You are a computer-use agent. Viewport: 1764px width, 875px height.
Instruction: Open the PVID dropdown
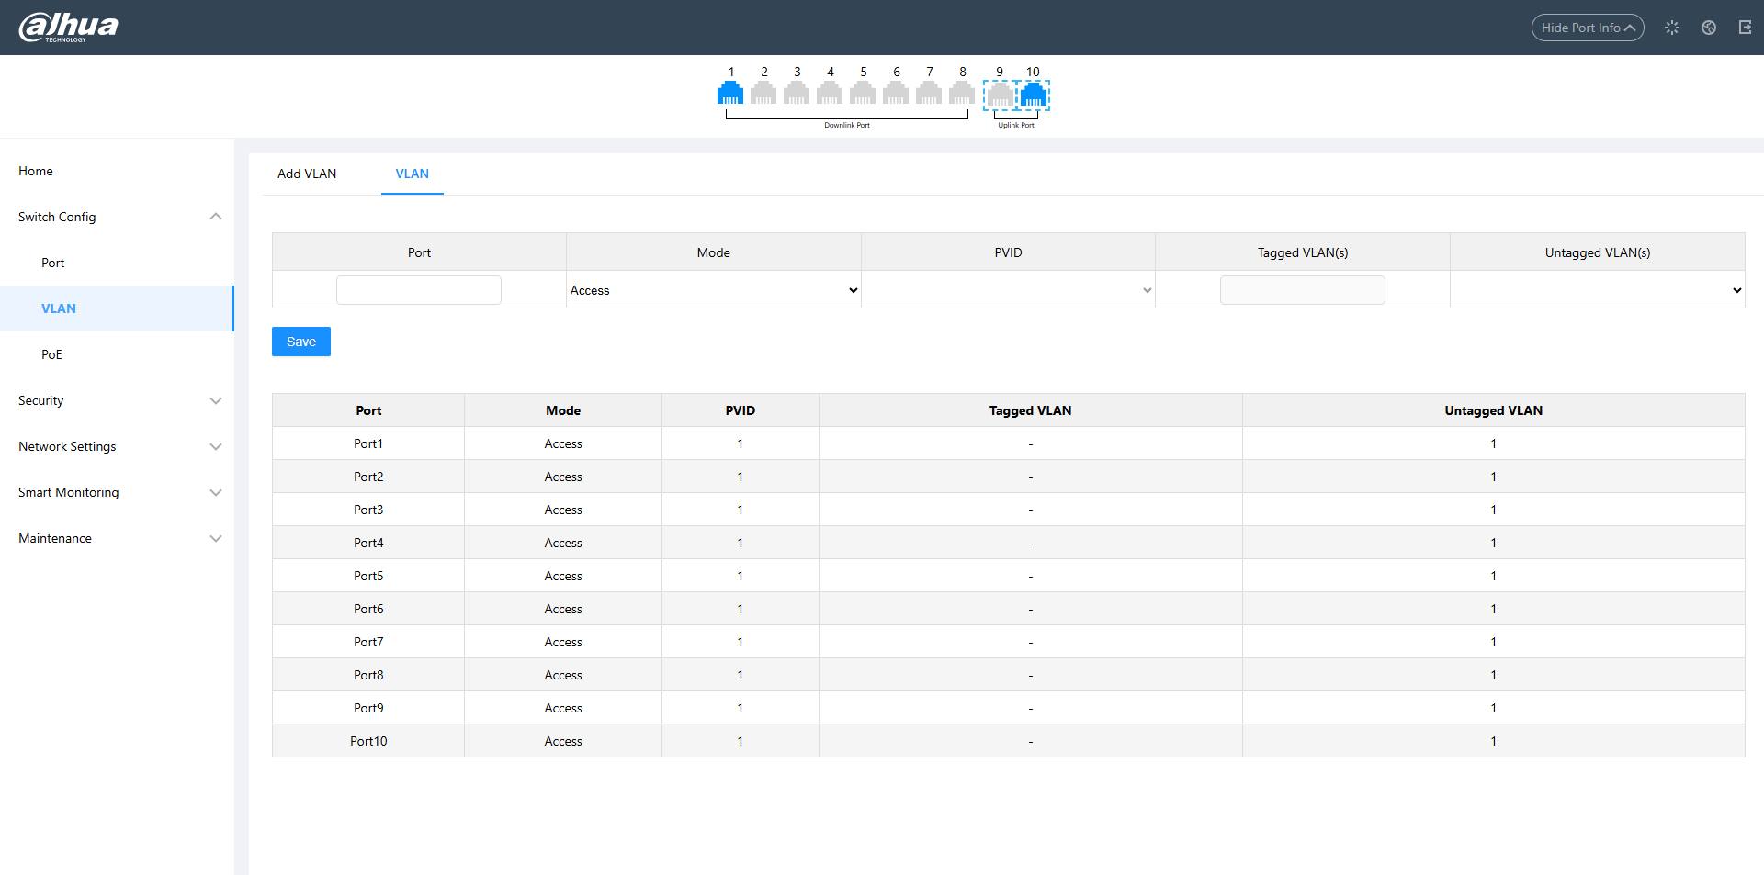pos(1008,290)
